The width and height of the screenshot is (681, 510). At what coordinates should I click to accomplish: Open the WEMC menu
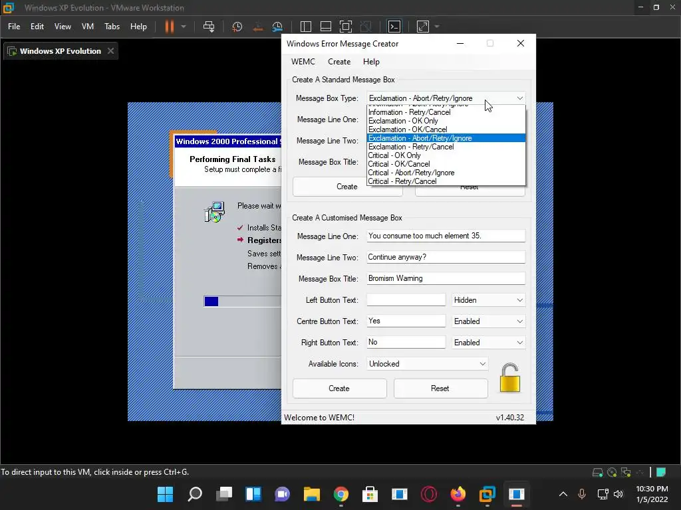point(303,62)
